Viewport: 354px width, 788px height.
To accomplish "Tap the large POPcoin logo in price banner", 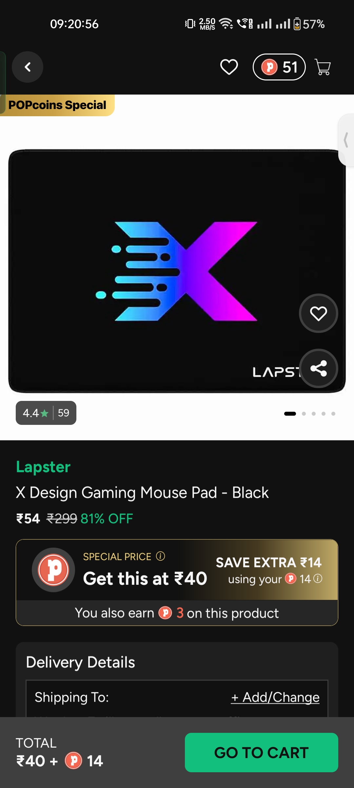I will click(x=53, y=570).
